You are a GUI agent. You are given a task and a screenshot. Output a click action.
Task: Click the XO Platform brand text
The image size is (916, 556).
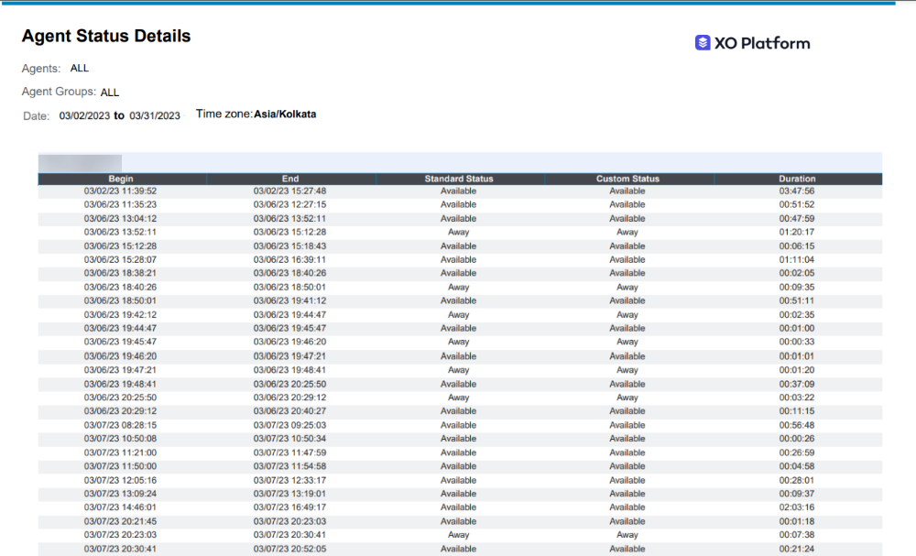point(762,43)
